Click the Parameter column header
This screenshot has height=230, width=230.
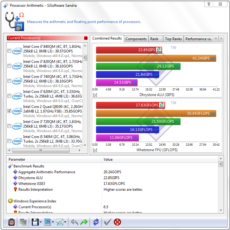54,159
